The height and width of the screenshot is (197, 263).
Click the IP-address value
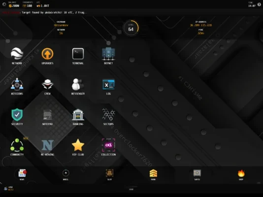(x=201, y=25)
